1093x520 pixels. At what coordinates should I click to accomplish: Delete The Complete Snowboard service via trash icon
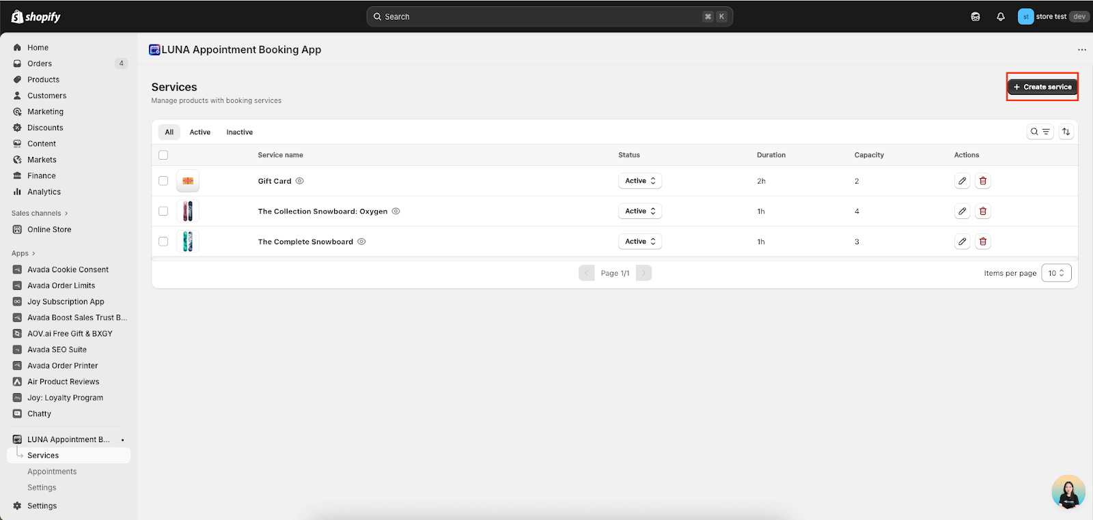[982, 242]
